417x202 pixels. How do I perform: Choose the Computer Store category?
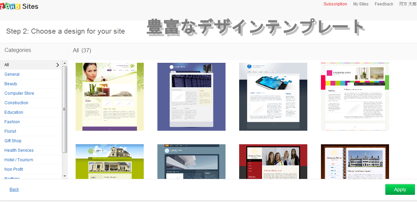[19, 93]
